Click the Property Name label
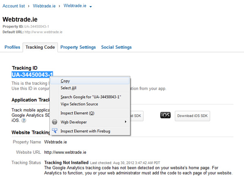Image resolution: width=244 pixels, height=185 pixels. click(x=27, y=142)
